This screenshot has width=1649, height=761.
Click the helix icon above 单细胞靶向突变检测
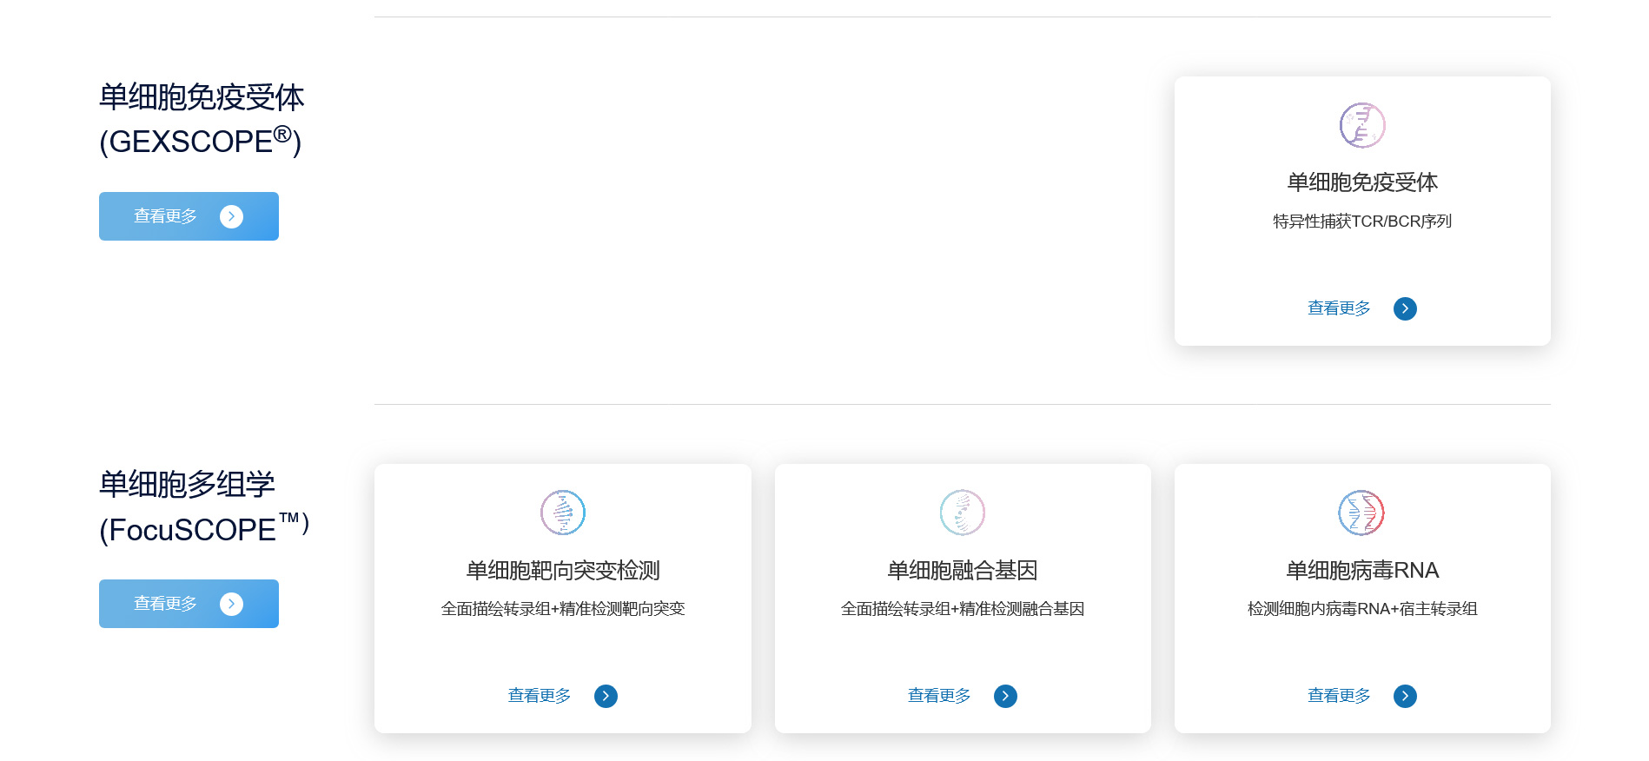coord(562,513)
